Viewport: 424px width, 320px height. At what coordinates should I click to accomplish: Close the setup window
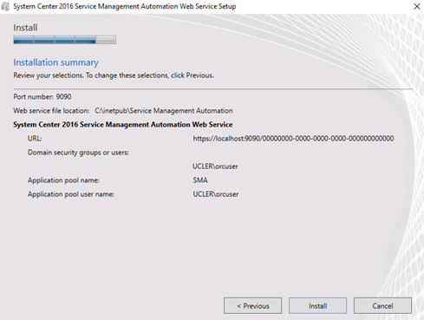click(x=416, y=6)
